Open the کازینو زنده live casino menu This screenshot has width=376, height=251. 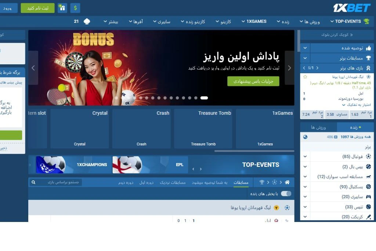coord(193,22)
